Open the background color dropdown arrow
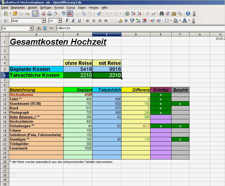Viewport: 225px width, 186px height. [x=180, y=20]
